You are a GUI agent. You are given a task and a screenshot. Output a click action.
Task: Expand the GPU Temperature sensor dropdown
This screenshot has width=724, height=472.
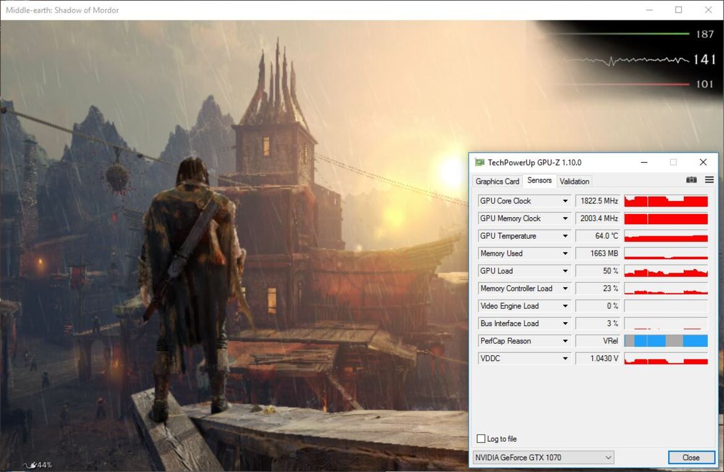pyautogui.click(x=565, y=236)
